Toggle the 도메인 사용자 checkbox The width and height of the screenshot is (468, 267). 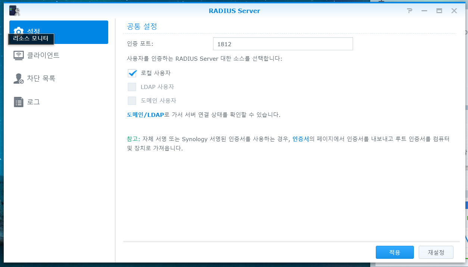click(132, 101)
